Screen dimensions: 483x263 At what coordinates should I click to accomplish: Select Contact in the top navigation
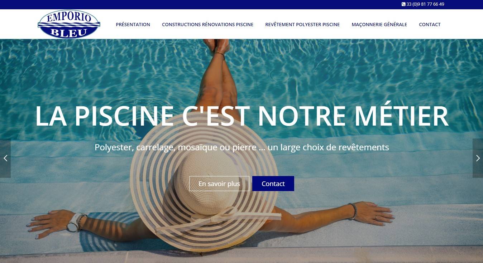point(430,24)
